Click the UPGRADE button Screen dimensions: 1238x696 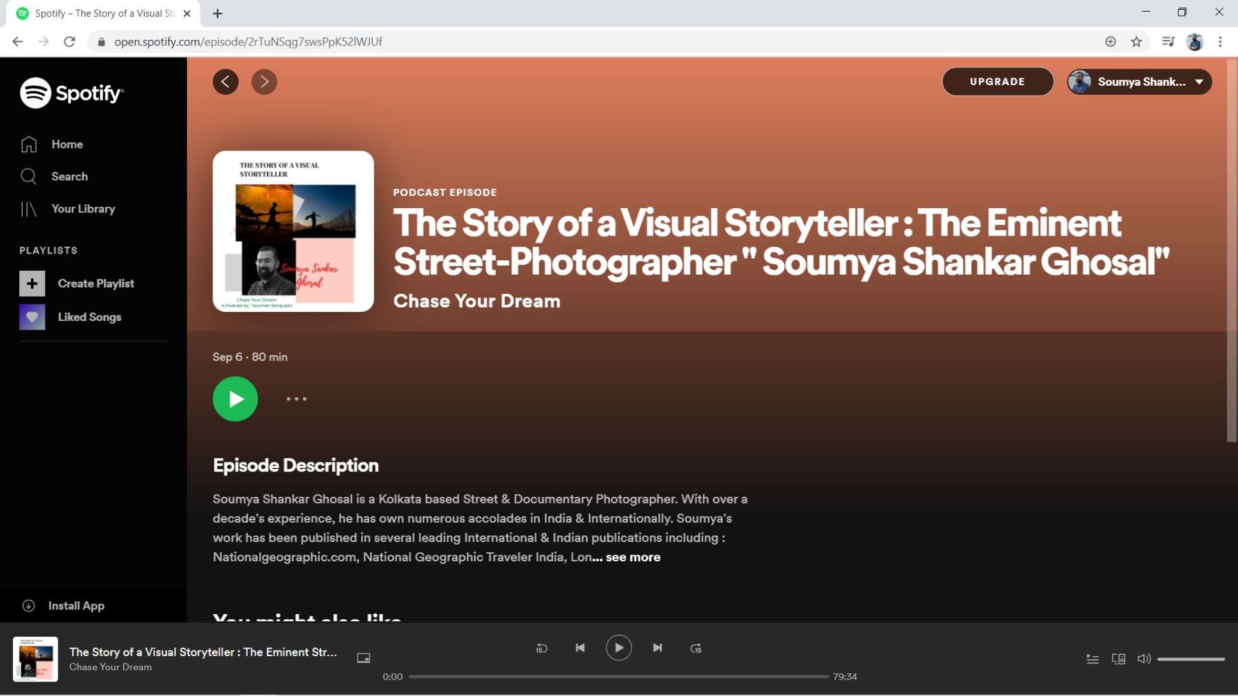(x=997, y=82)
